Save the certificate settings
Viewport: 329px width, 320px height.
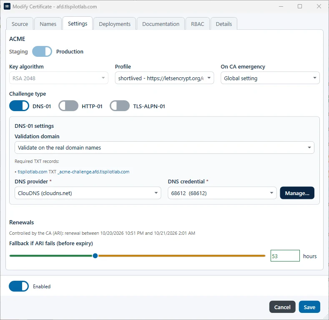(309, 307)
